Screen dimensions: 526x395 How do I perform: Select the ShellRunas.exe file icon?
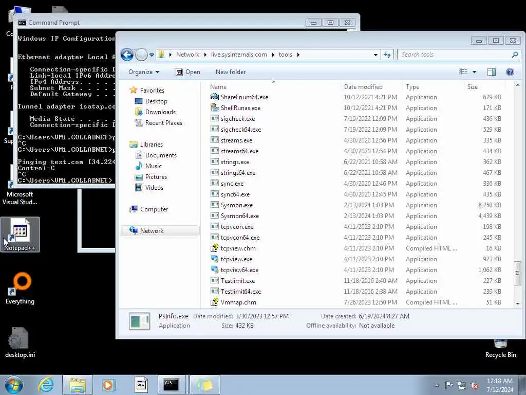tap(215, 107)
